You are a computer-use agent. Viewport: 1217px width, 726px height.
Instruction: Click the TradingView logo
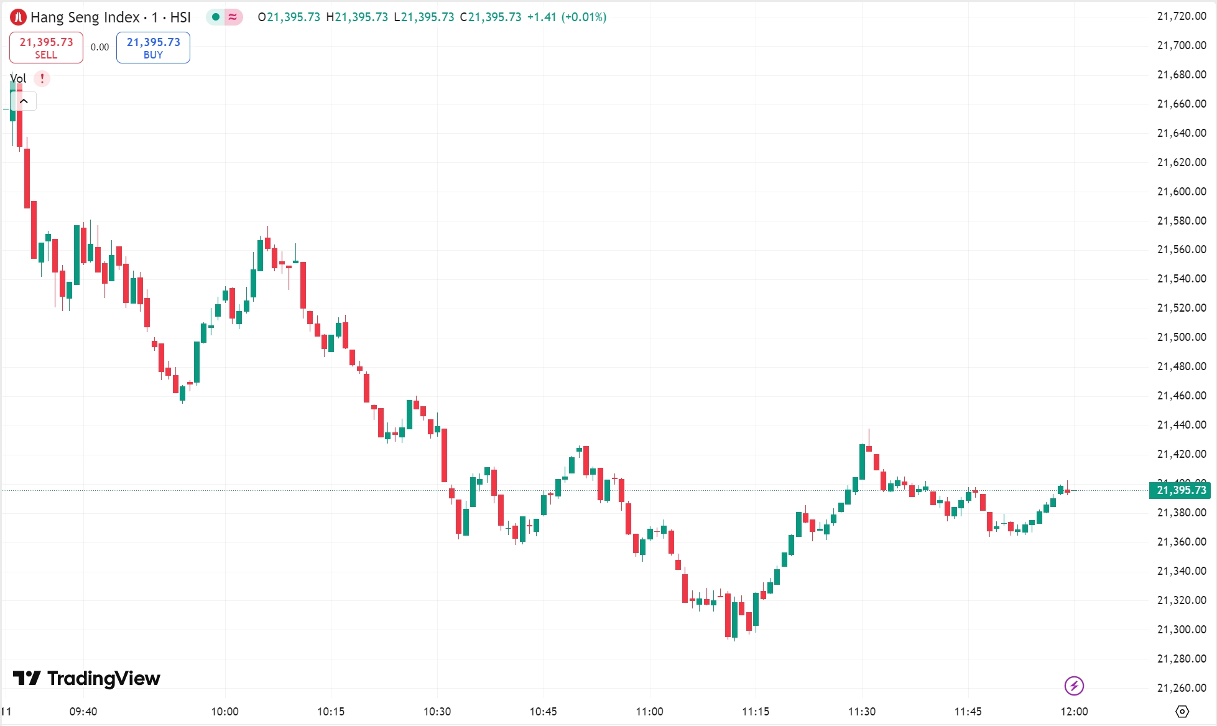click(x=86, y=678)
